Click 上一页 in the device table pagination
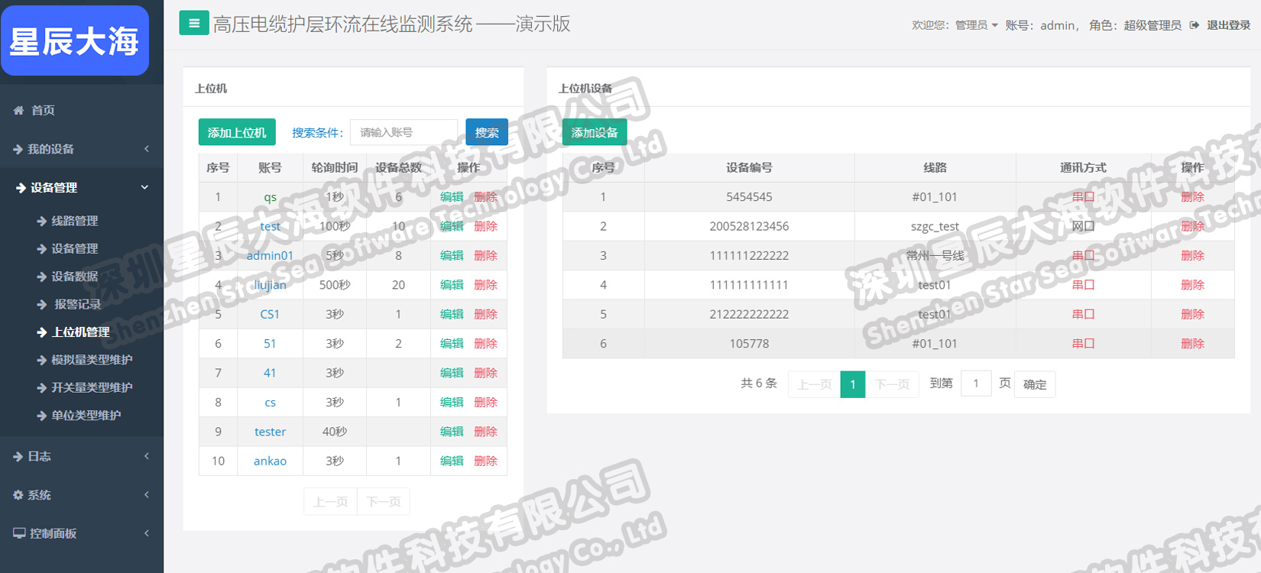This screenshot has height=573, width=1261. [x=814, y=384]
